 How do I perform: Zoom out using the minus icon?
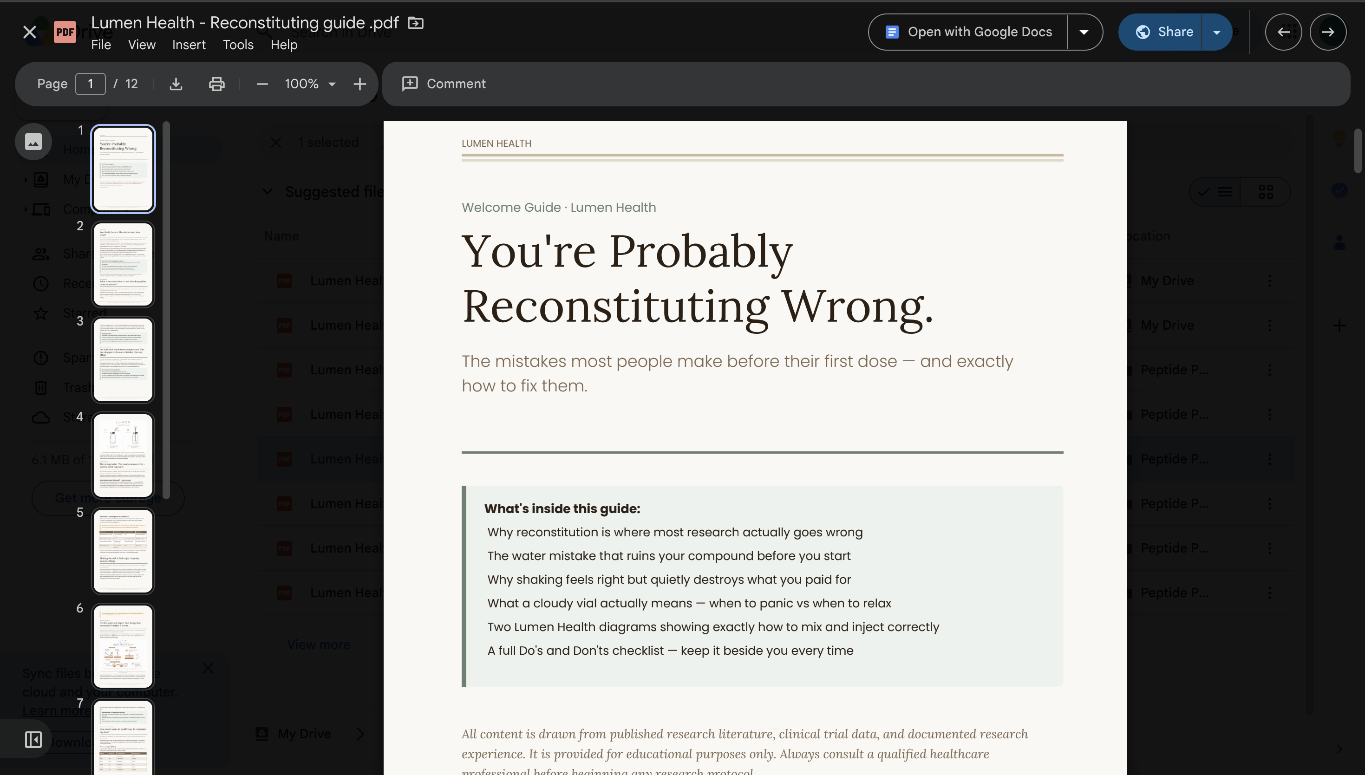[262, 84]
